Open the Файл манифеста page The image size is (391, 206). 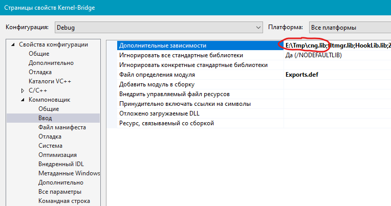[x=62, y=127]
